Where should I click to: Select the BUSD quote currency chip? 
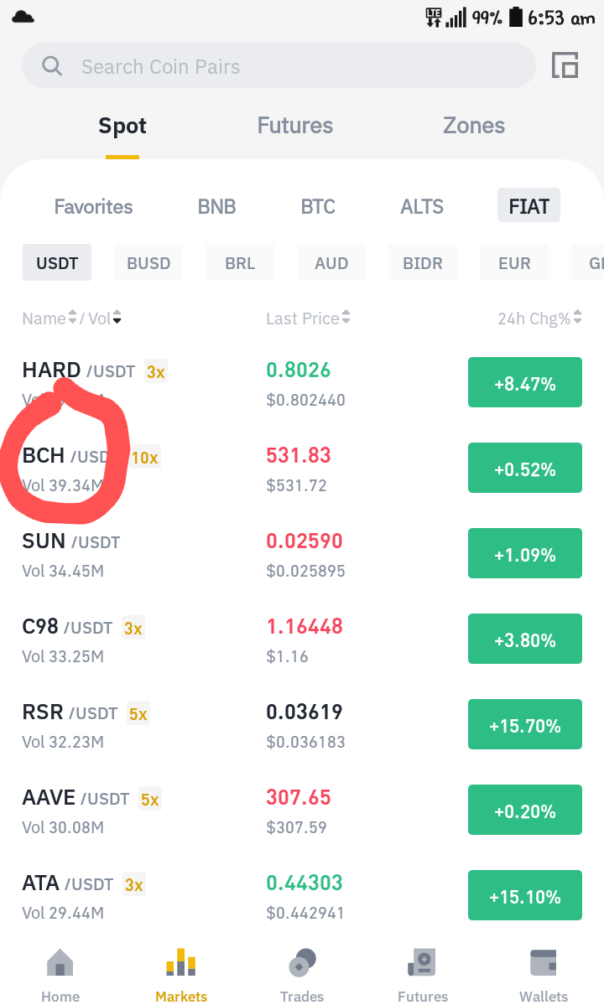point(148,263)
